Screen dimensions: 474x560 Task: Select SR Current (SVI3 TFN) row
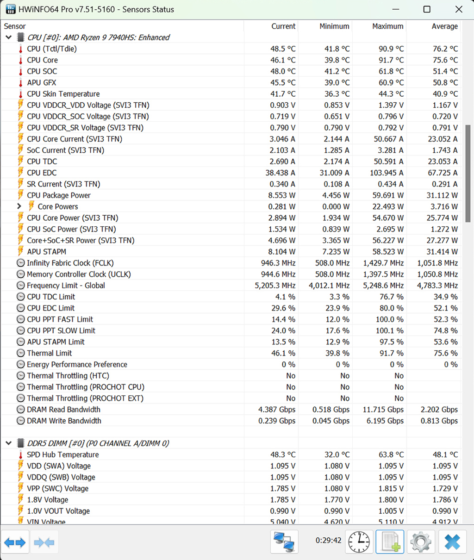point(231,184)
